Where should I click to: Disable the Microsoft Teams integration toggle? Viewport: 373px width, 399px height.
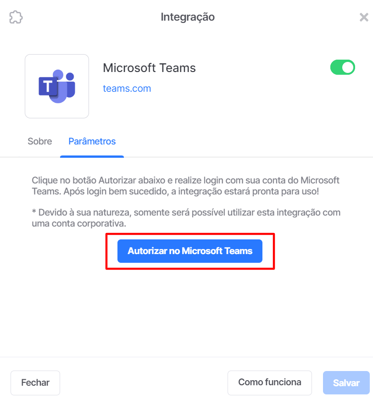(x=342, y=67)
